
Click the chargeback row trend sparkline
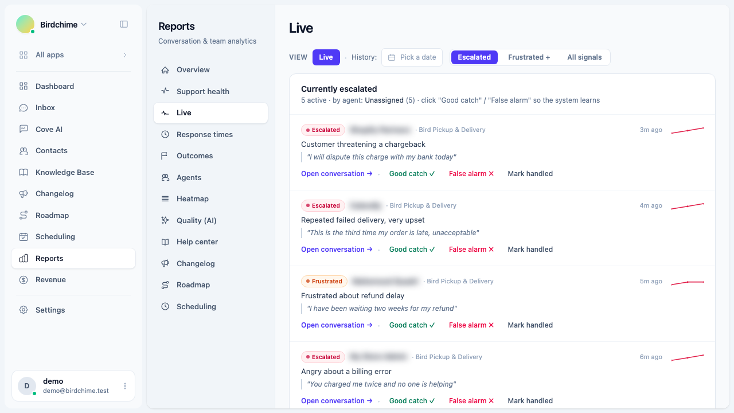click(x=688, y=130)
